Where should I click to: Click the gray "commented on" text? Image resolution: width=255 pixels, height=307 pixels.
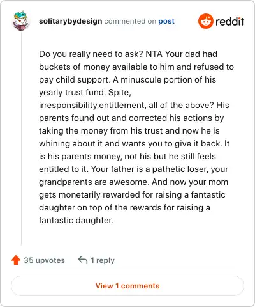(130, 21)
